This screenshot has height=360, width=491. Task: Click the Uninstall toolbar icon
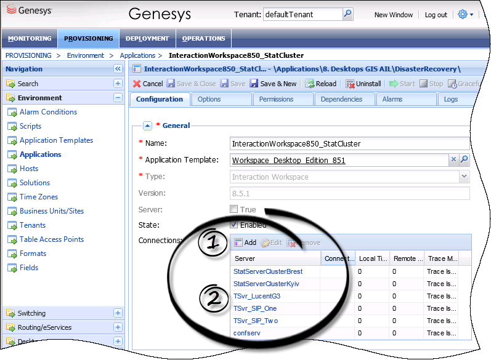coord(351,84)
